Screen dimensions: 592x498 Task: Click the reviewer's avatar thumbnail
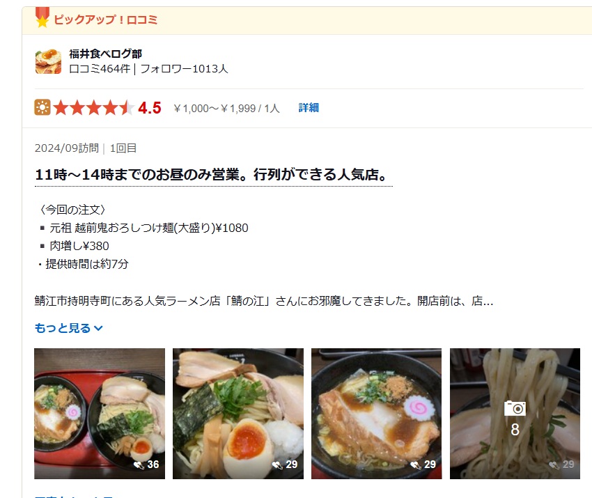pyautogui.click(x=48, y=61)
